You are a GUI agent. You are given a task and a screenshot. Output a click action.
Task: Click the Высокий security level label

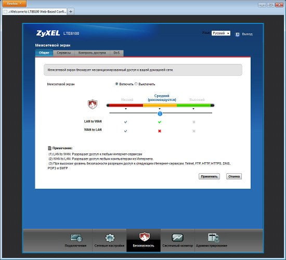197,100
